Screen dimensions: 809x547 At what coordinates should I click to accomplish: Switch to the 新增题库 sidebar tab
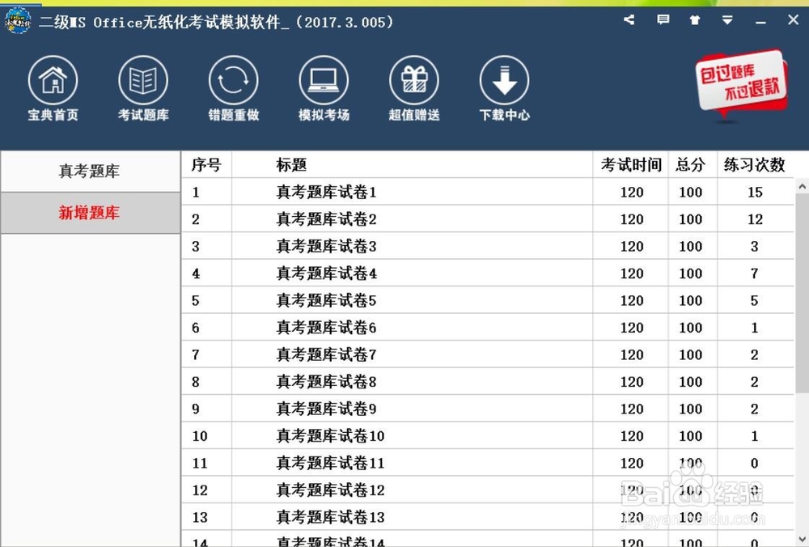point(90,213)
